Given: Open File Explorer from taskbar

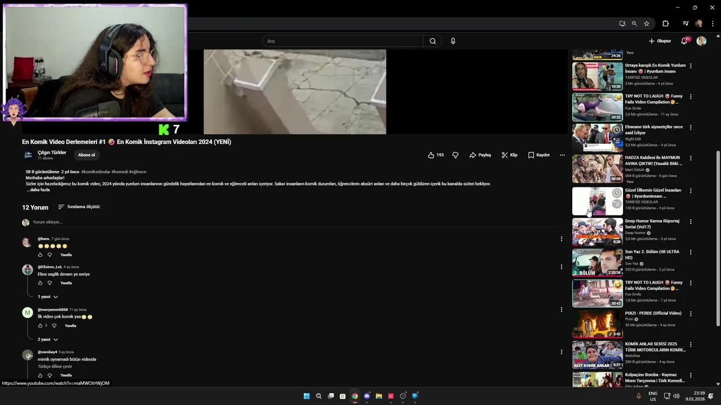Looking at the screenshot, I should 379,396.
